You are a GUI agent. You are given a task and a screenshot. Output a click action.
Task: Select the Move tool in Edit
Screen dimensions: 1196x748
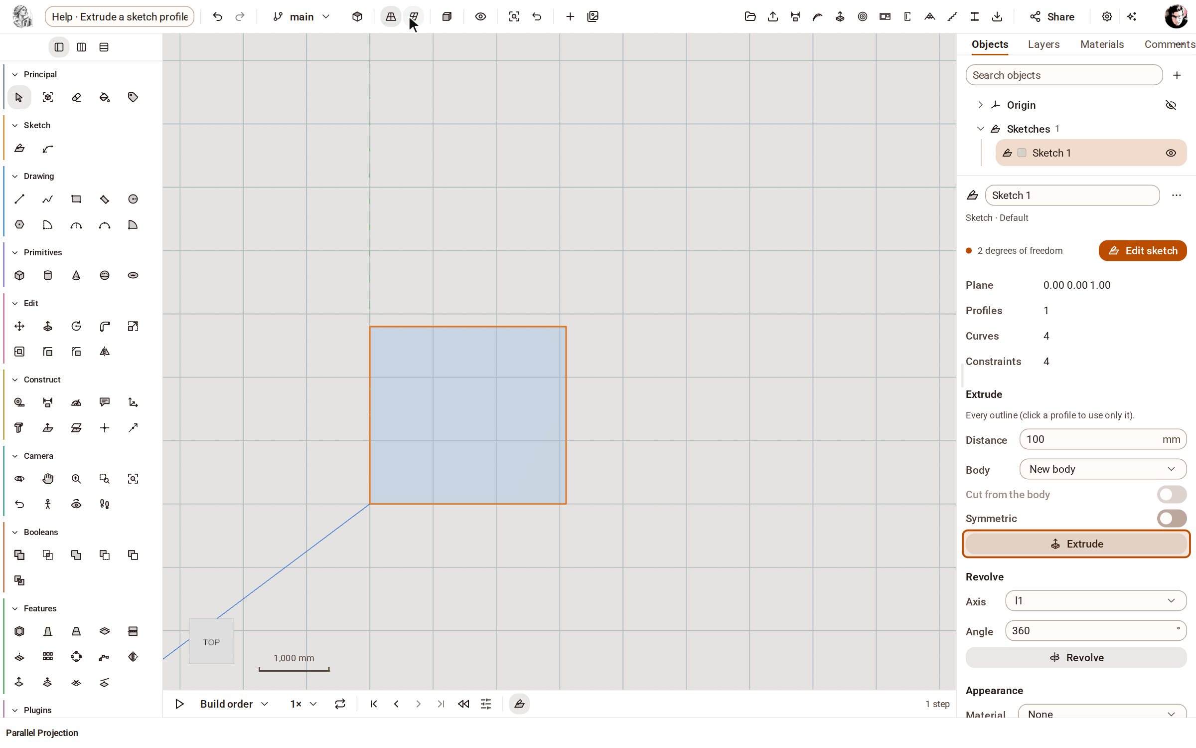(19, 326)
